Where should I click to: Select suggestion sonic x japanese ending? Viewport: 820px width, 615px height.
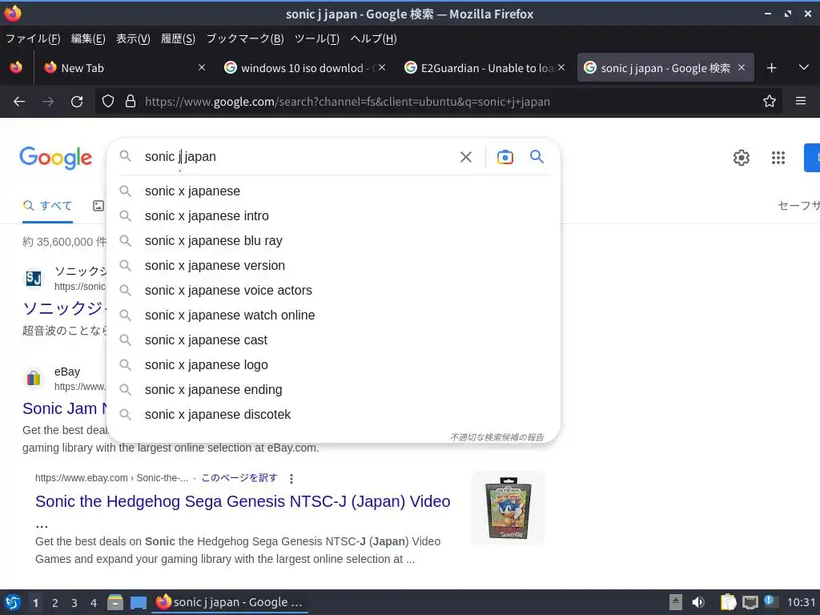pyautogui.click(x=333, y=390)
